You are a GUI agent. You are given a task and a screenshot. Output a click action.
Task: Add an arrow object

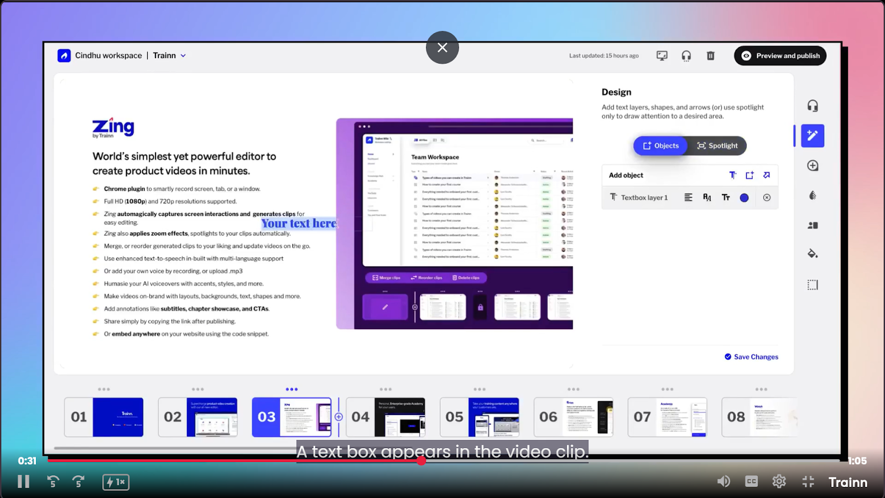pos(767,175)
